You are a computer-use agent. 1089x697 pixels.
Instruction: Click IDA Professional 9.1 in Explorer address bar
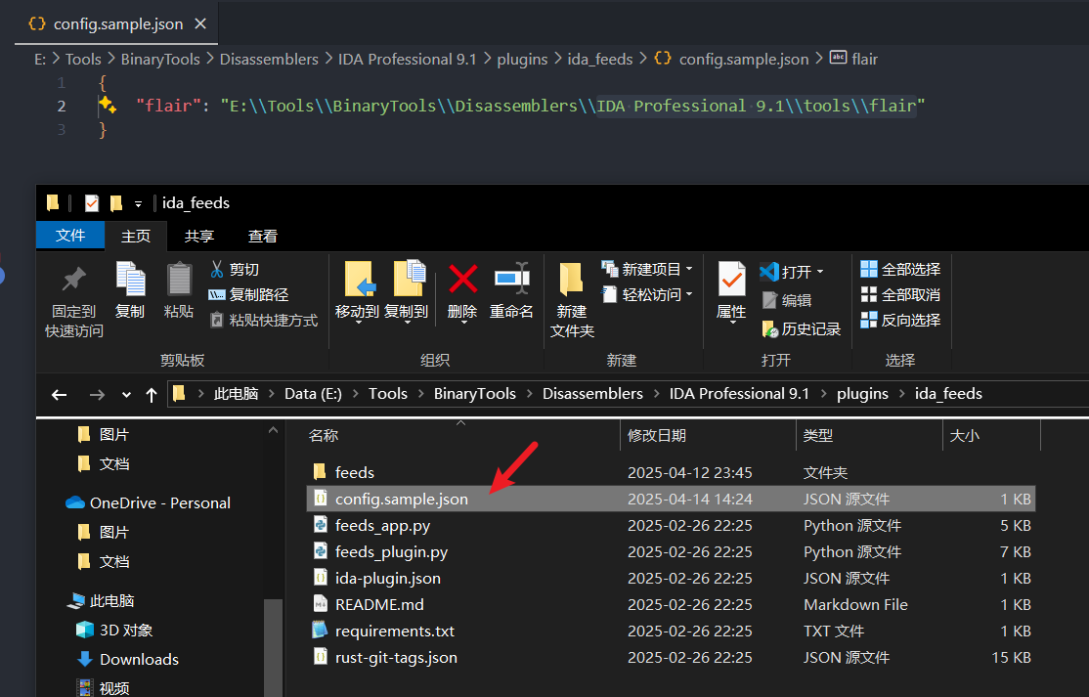tap(739, 394)
